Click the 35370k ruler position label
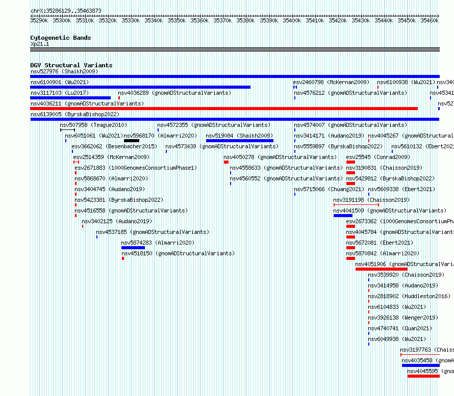454x396 pixels. click(222, 20)
